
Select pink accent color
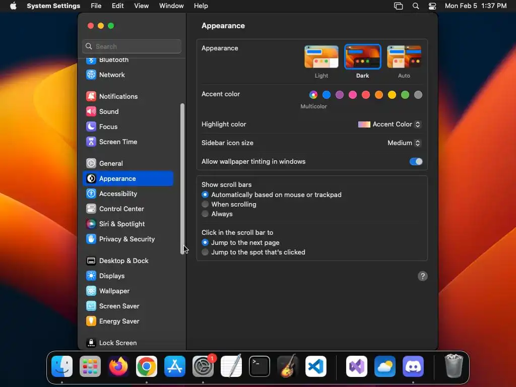353,95
